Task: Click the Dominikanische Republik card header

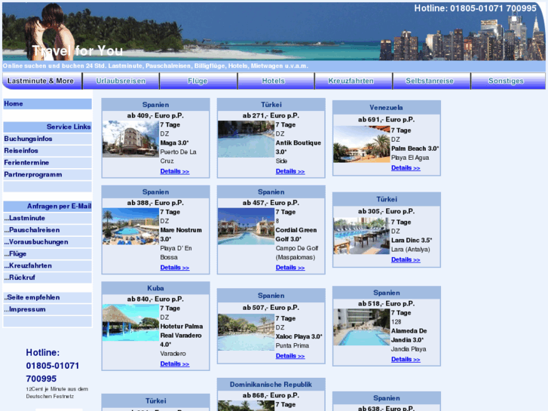Action: [x=271, y=385]
